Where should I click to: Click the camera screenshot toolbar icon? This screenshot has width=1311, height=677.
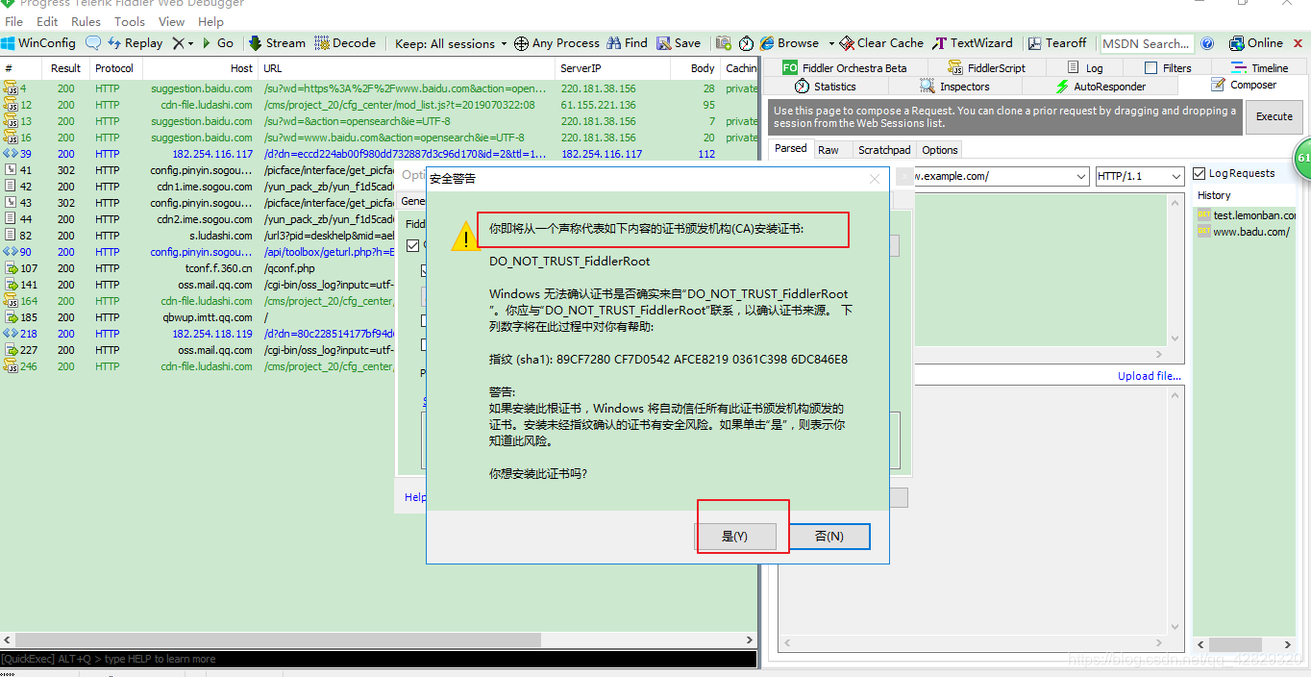724,43
